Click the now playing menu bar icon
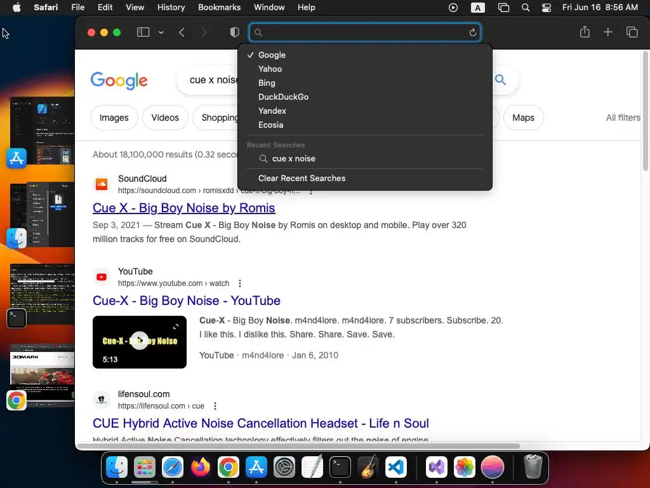This screenshot has height=488, width=650. coord(453,8)
